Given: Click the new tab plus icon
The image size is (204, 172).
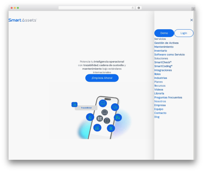Looking at the screenshot, I should tap(193, 9).
